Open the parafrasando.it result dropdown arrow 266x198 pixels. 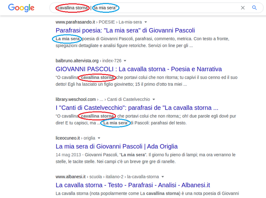pos(145,22)
